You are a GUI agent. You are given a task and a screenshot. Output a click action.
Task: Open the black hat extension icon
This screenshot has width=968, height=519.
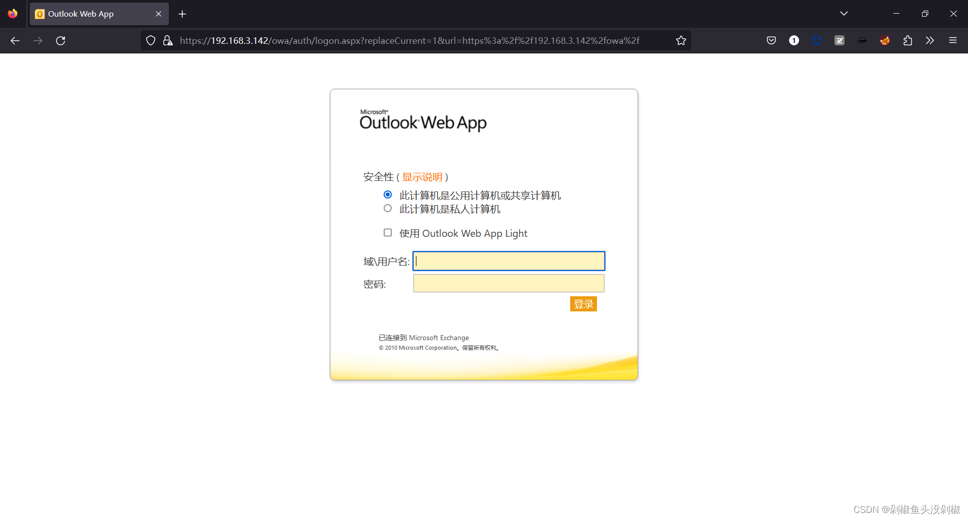(x=862, y=41)
